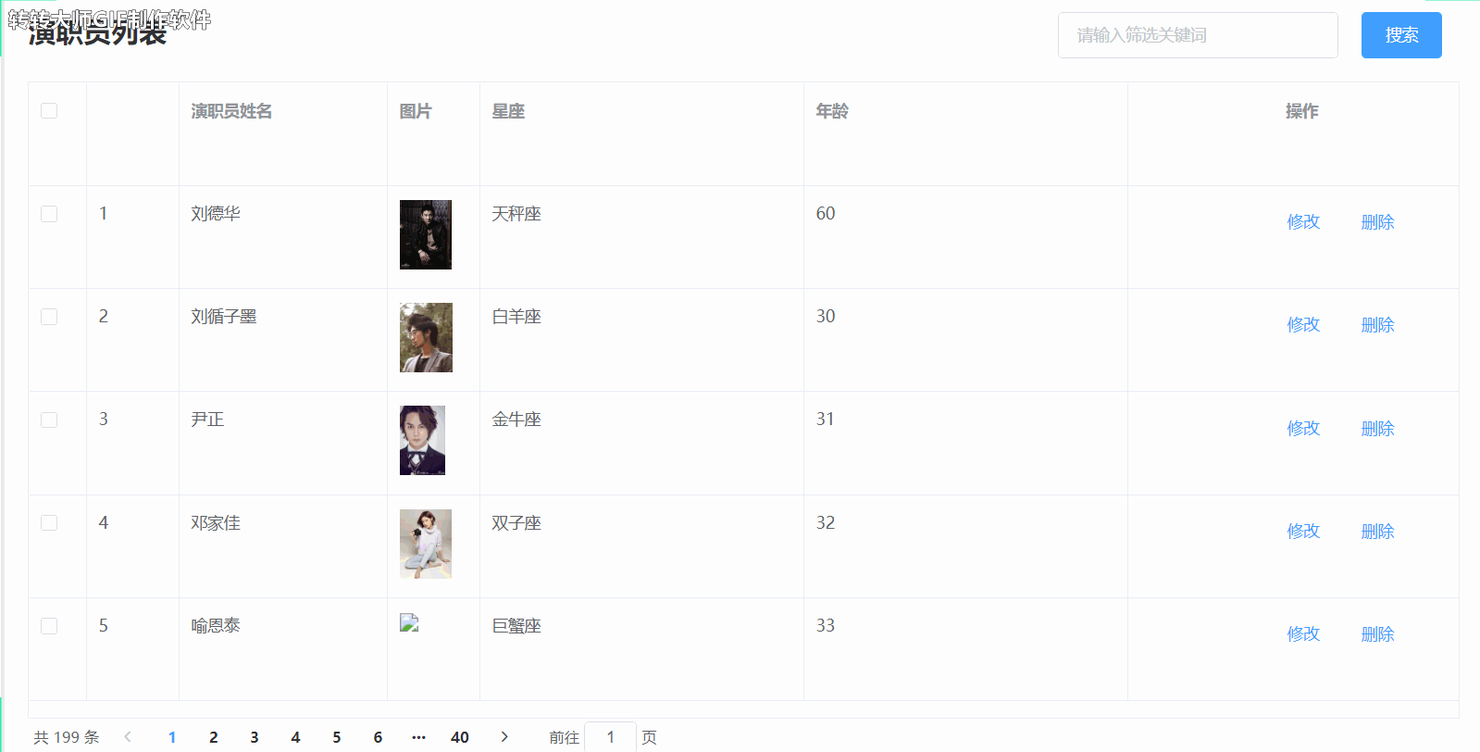Select the checkbox for row 3 尹正
Image resolution: width=1480 pixels, height=752 pixels.
tap(49, 420)
